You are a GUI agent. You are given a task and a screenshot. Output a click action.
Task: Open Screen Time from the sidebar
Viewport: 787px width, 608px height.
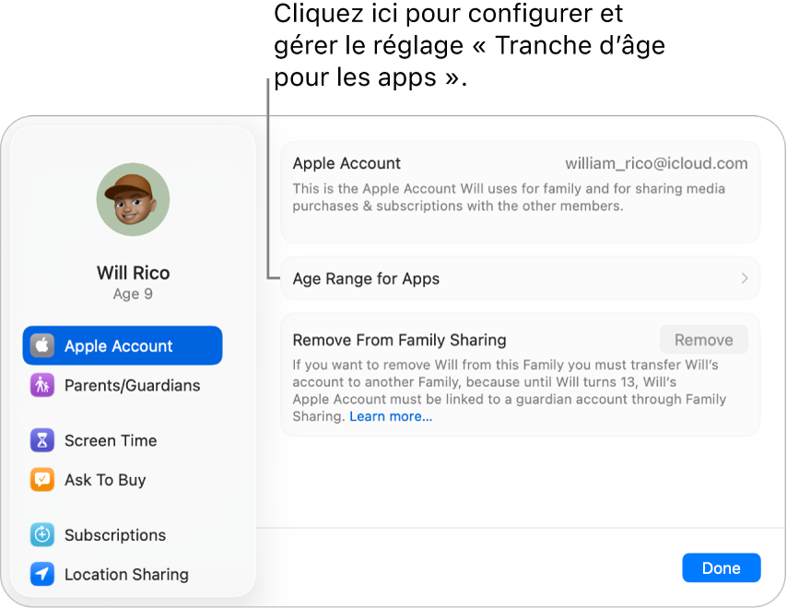pyautogui.click(x=110, y=440)
